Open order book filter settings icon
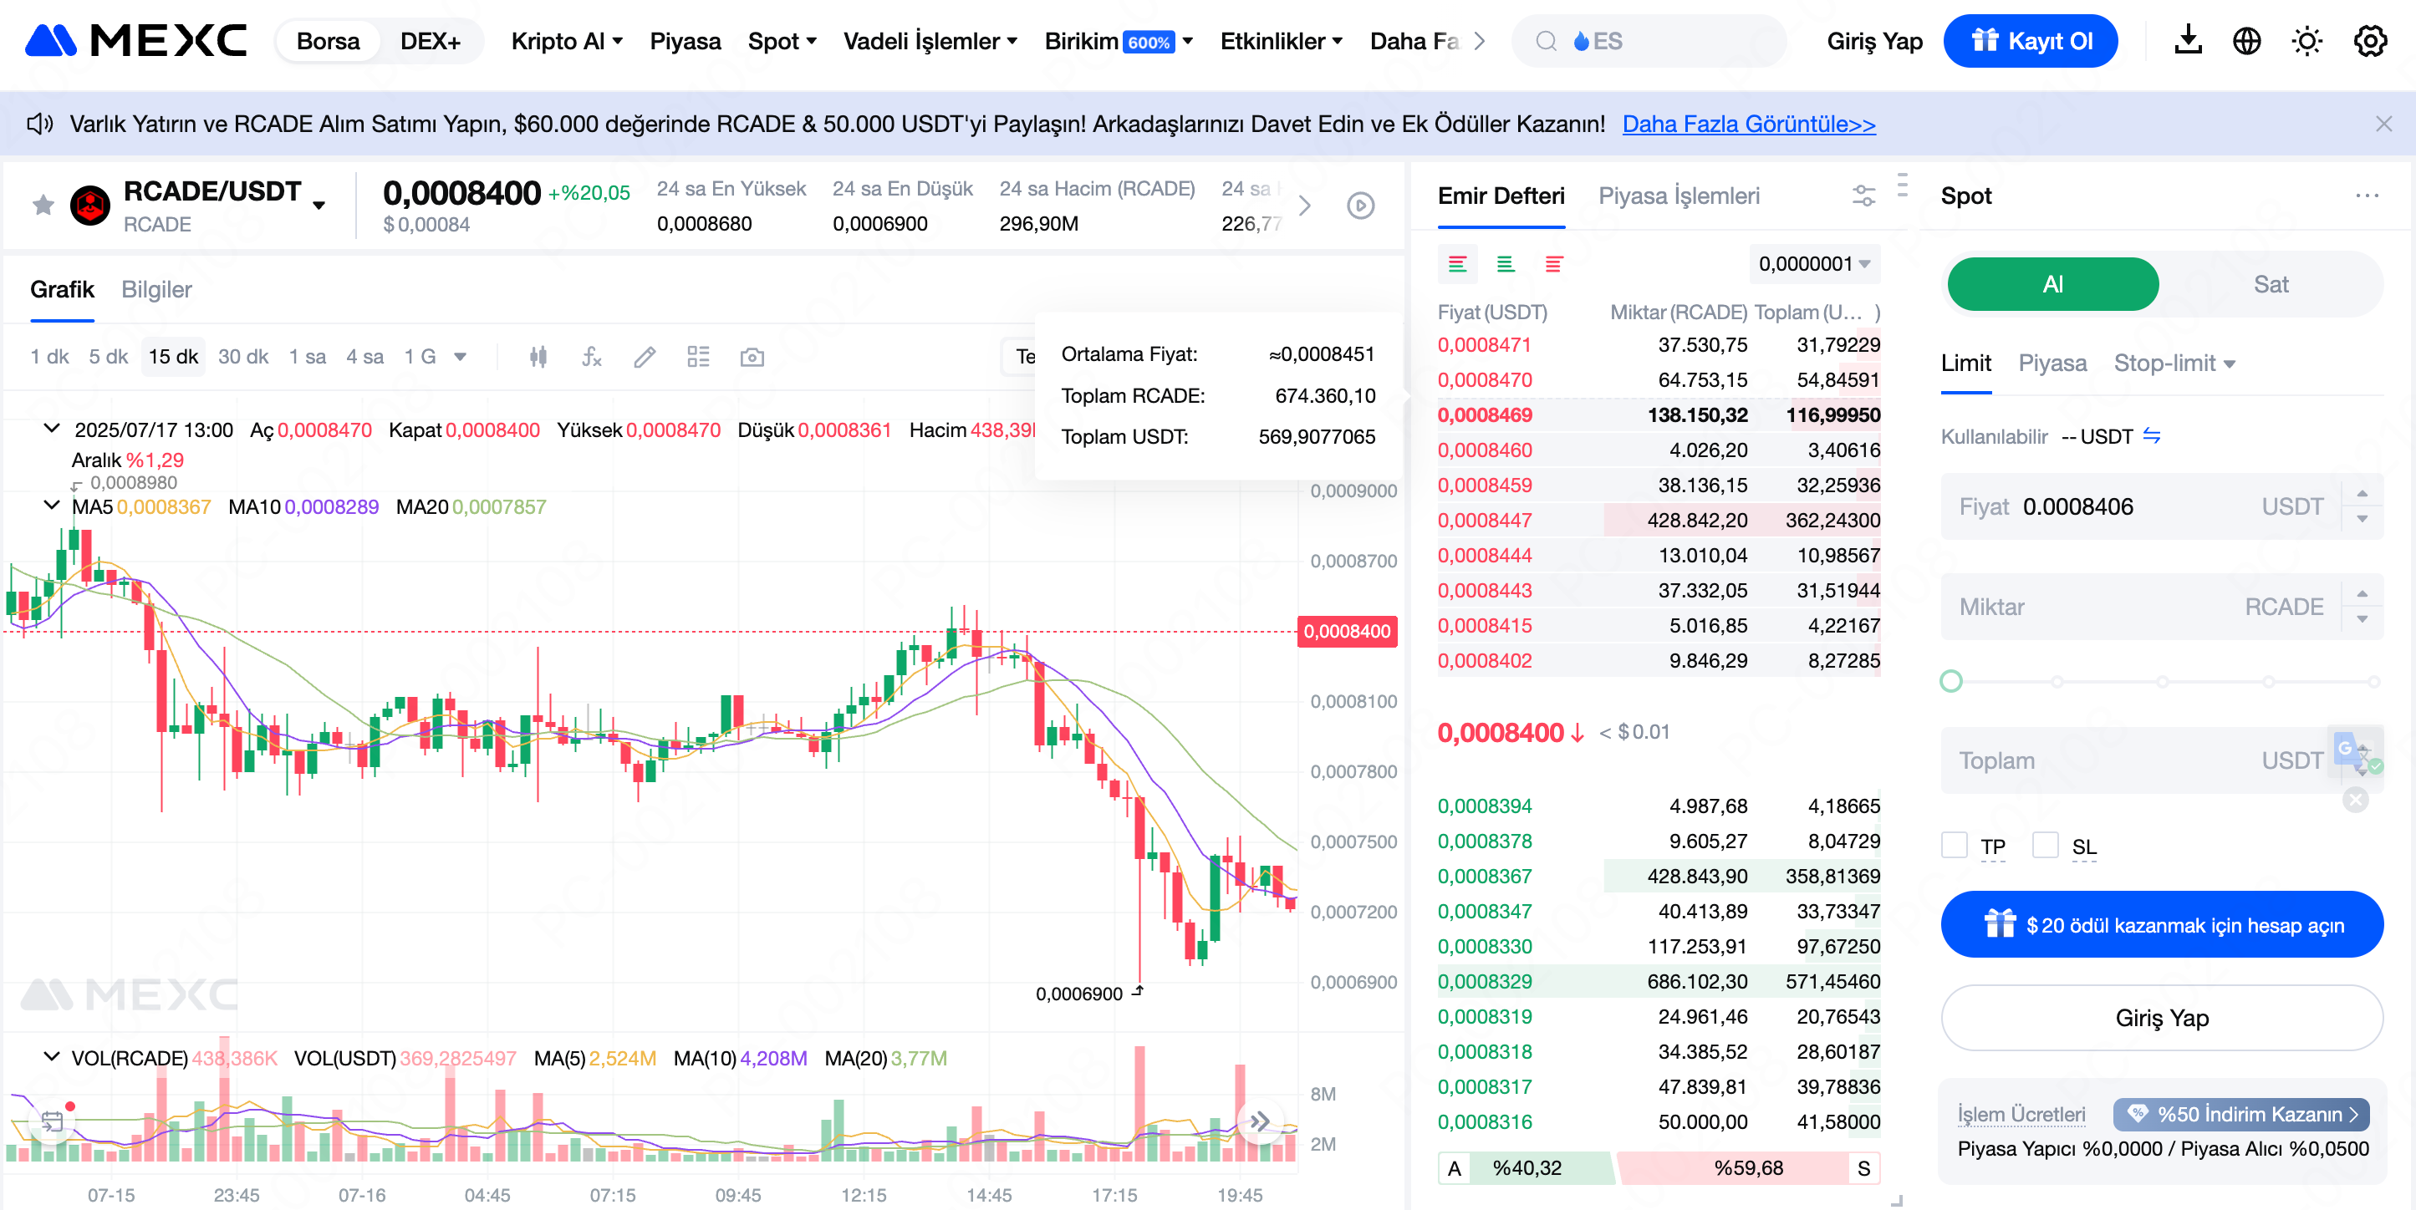This screenshot has height=1210, width=2416. pos(1863,196)
